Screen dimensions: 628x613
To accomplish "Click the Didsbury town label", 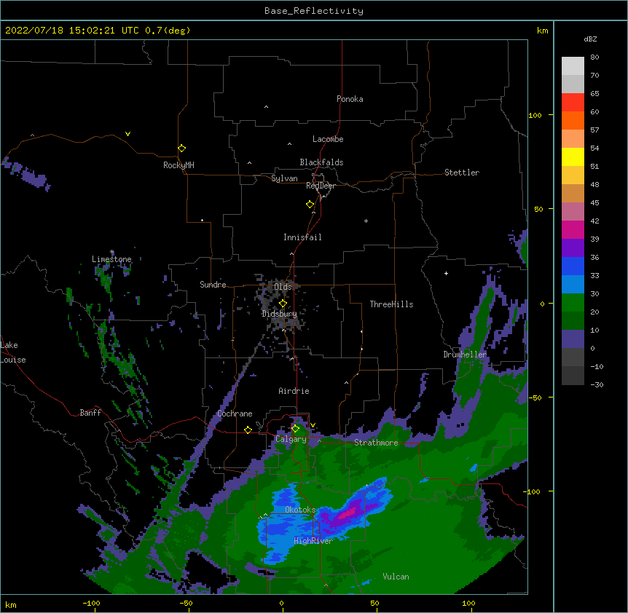I will (x=279, y=314).
